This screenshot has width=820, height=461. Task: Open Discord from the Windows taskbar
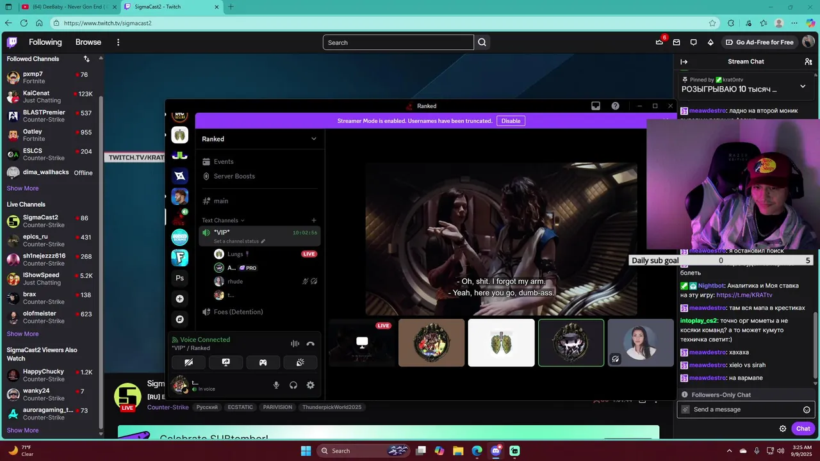[x=495, y=451]
